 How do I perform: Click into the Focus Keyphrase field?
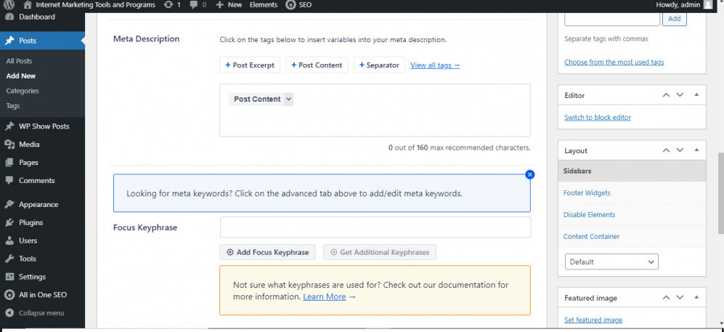(x=375, y=227)
